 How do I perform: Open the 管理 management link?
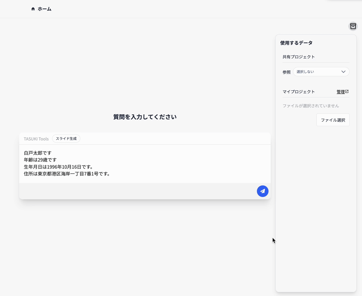pyautogui.click(x=341, y=91)
